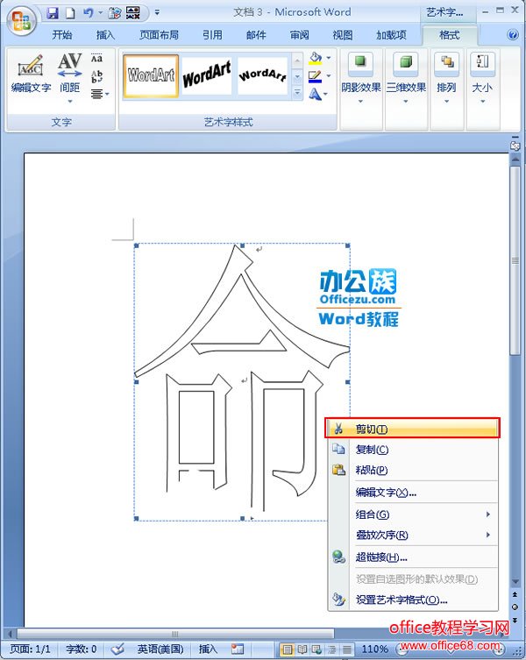526x660 pixels.
Task: Choose 超链接 in the context menu
Action: pyautogui.click(x=413, y=557)
